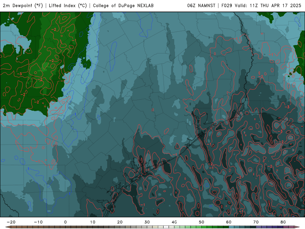
Task: Click the 70 label on the color scale
Action: (x=256, y=222)
